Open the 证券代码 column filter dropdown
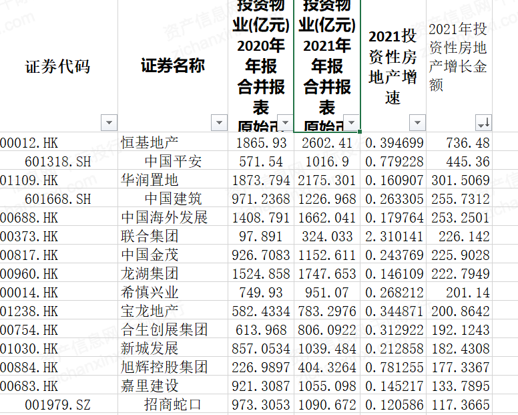Screen dimensions: 518x415 (109, 123)
